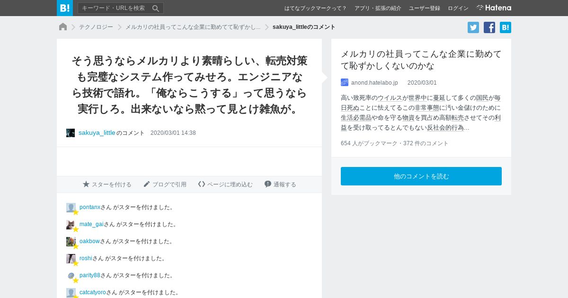Open catcatyoro user link

[x=93, y=292]
